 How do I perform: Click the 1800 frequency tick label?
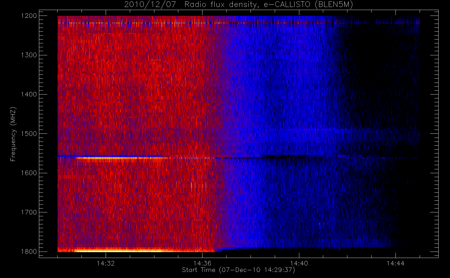(x=29, y=252)
